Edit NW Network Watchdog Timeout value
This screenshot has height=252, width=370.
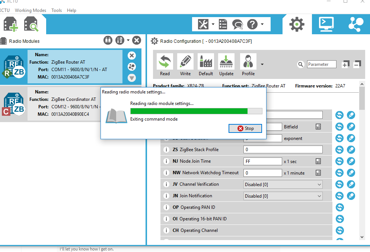click(x=263, y=173)
